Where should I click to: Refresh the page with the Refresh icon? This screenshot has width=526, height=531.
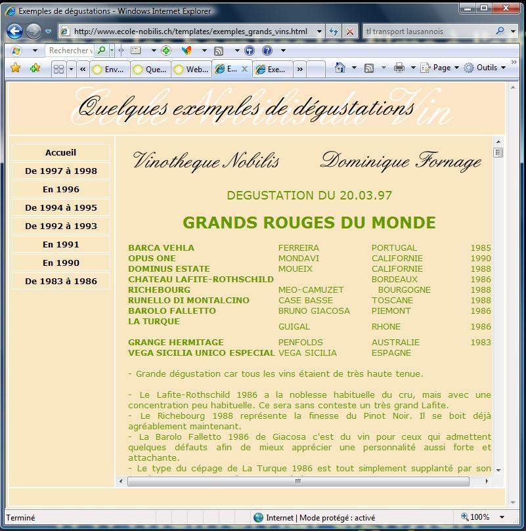(334, 32)
